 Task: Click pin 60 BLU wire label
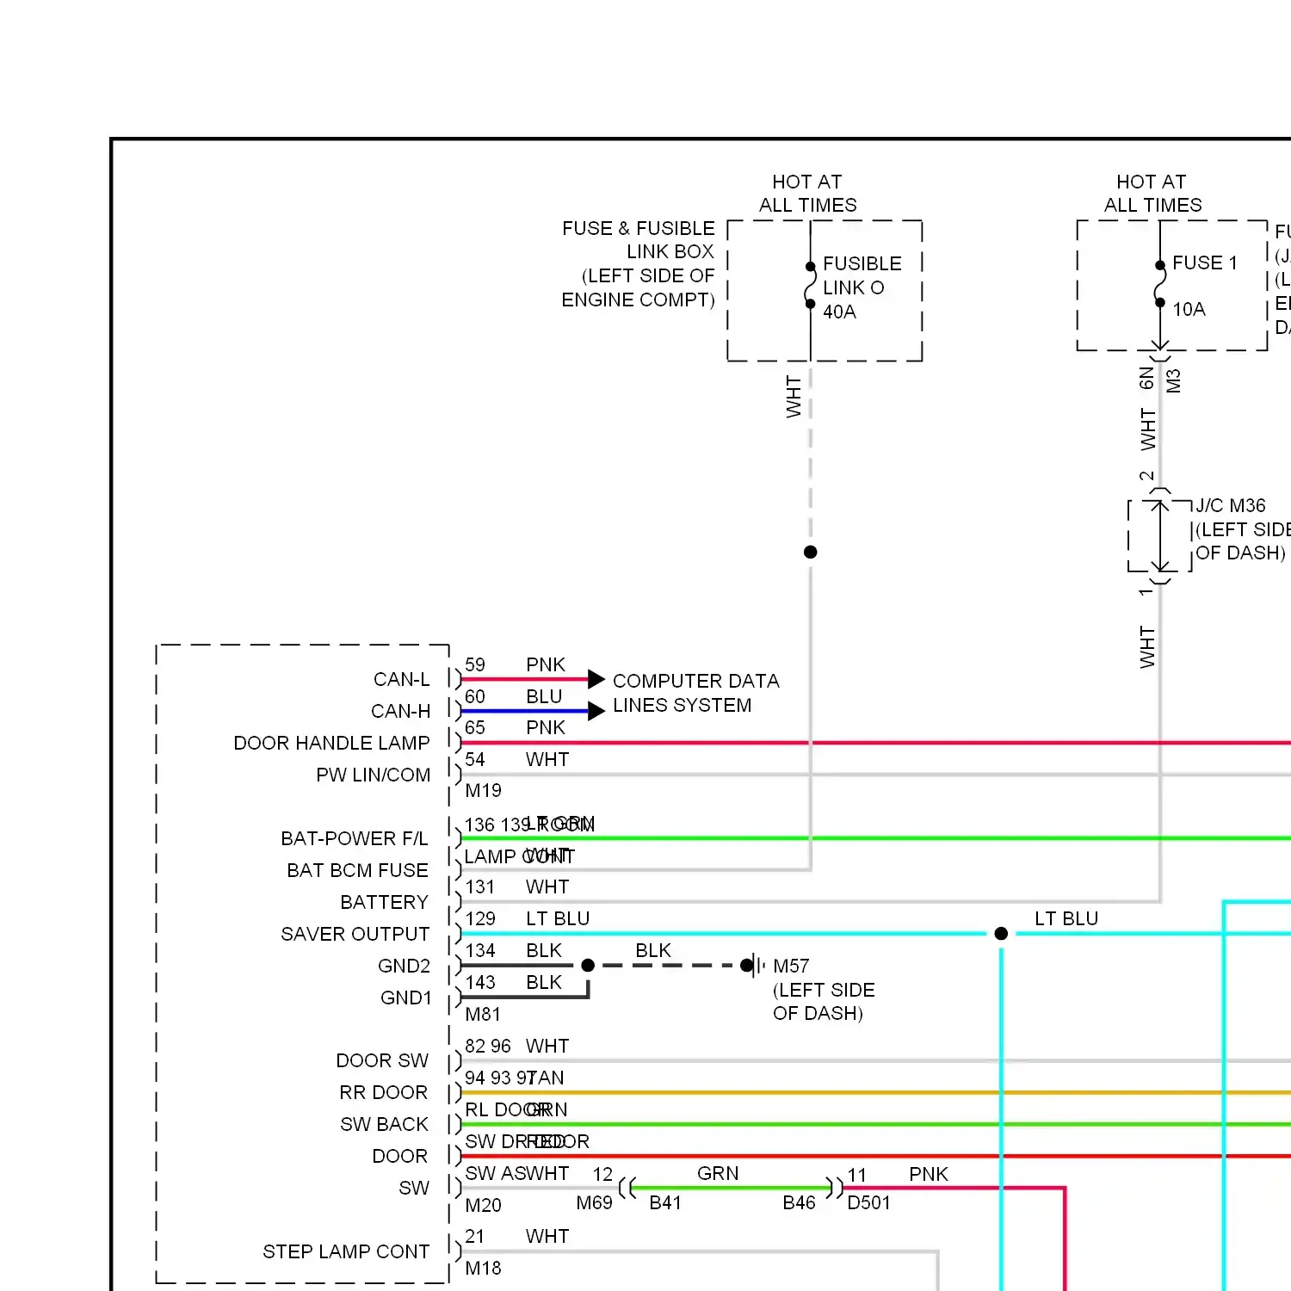pyautogui.click(x=513, y=696)
